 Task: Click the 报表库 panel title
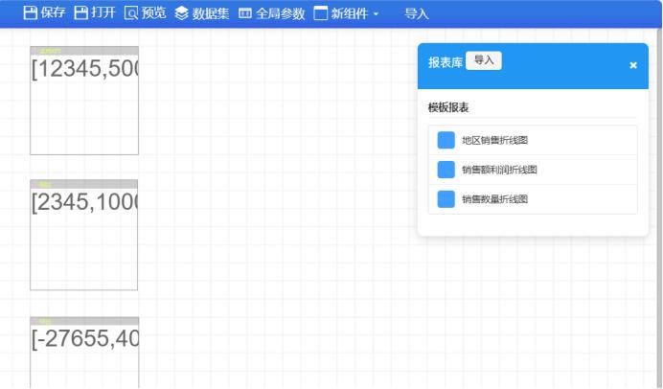446,62
